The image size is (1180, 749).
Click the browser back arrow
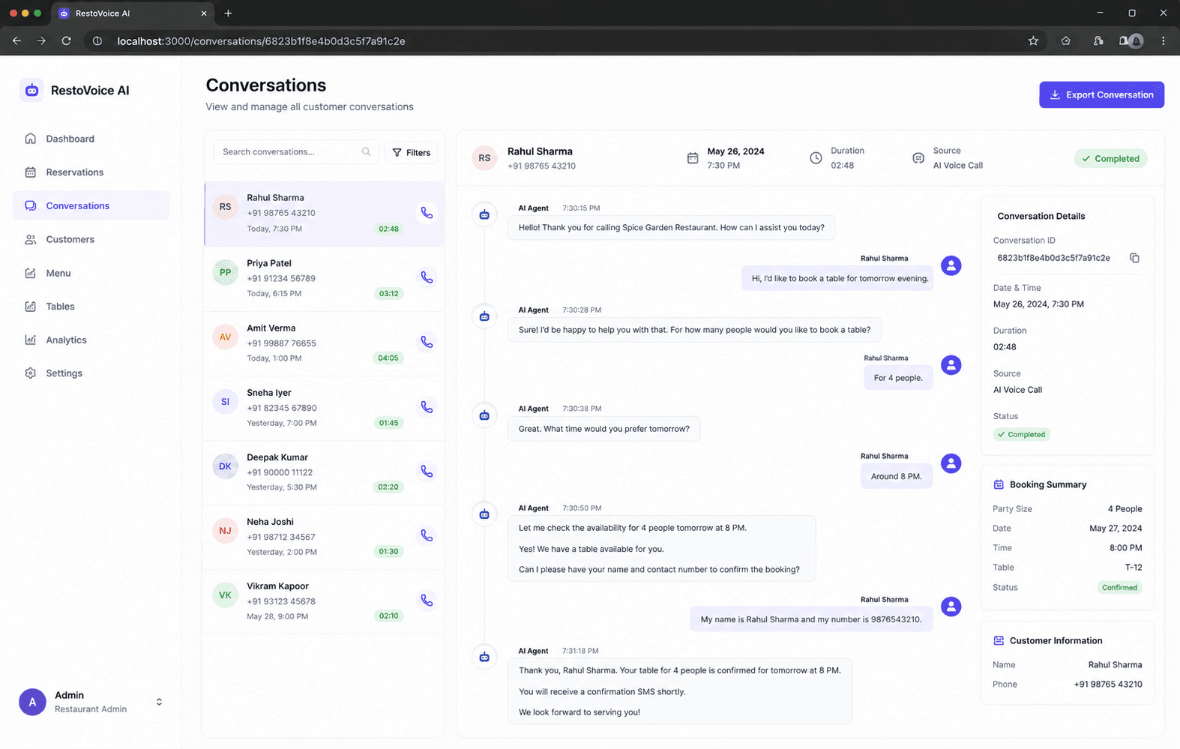(16, 41)
